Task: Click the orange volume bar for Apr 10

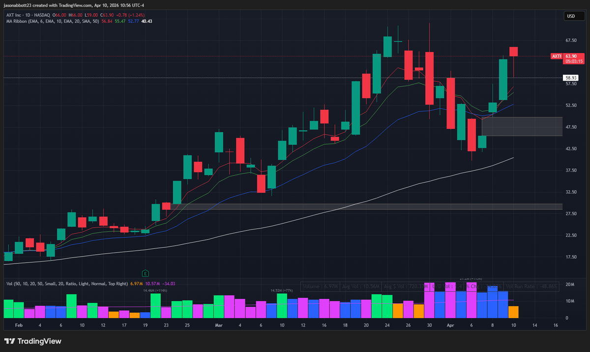Action: [x=513, y=312]
